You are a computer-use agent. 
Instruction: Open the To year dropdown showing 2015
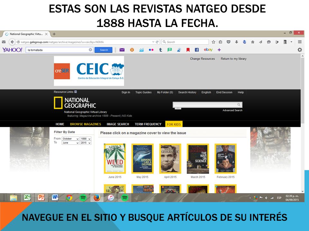point(86,143)
